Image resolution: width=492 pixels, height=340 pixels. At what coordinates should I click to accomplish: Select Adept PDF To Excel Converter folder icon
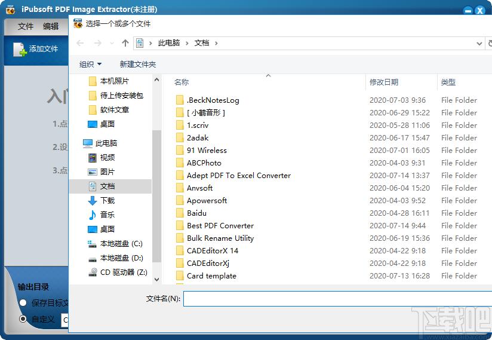(180, 176)
